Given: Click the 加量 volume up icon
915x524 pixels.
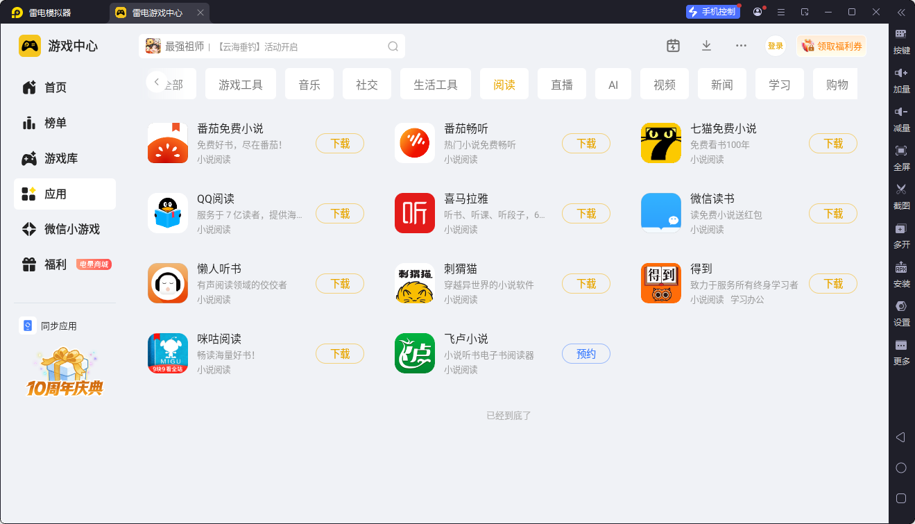Looking at the screenshot, I should point(901,73).
